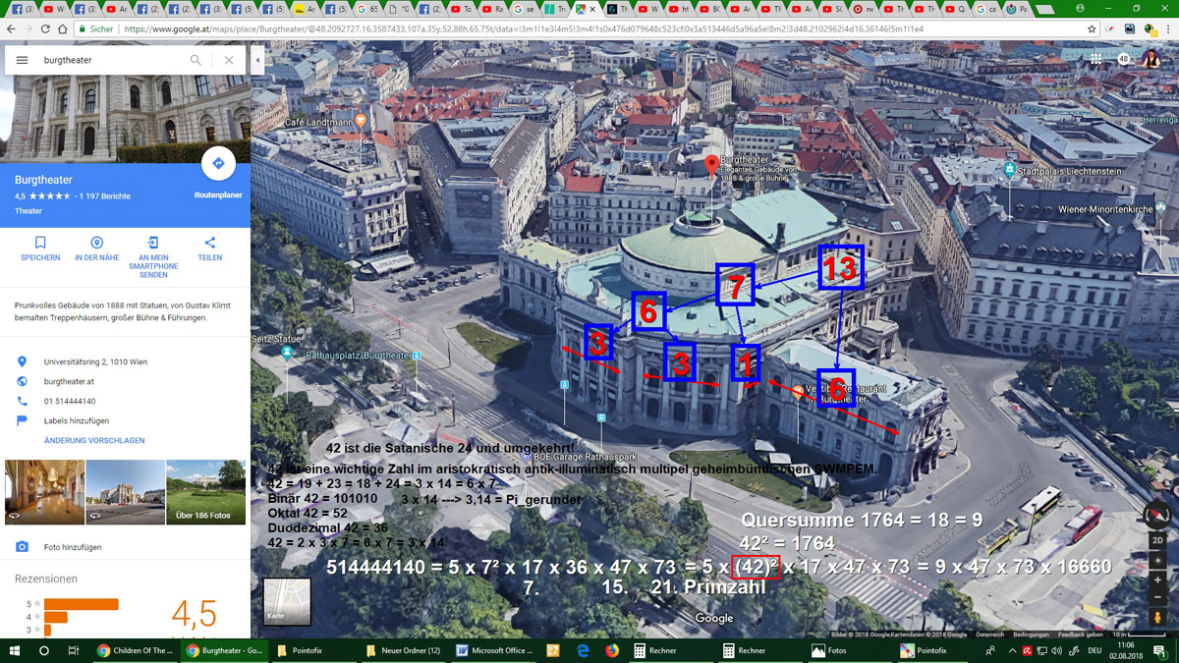Reload the page
This screenshot has height=663, width=1179.
(x=45, y=29)
